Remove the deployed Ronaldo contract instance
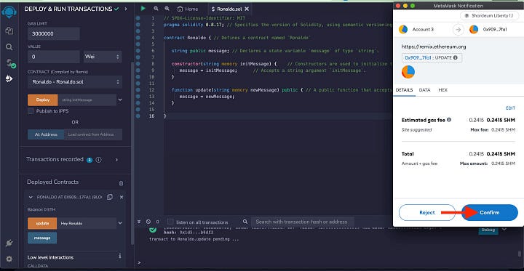524x271 pixels. (122, 197)
